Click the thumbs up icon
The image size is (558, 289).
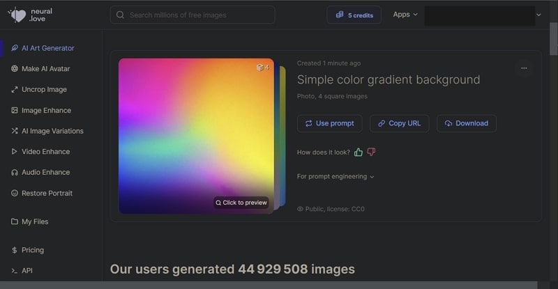[x=359, y=152]
